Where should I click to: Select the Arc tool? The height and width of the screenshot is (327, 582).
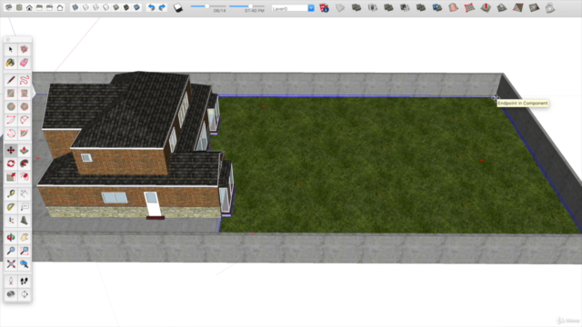tap(11, 120)
